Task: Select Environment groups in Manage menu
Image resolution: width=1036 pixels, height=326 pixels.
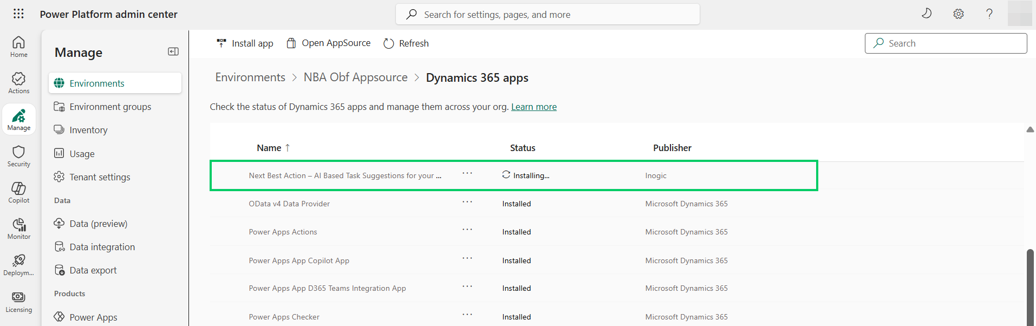Action: coord(110,107)
